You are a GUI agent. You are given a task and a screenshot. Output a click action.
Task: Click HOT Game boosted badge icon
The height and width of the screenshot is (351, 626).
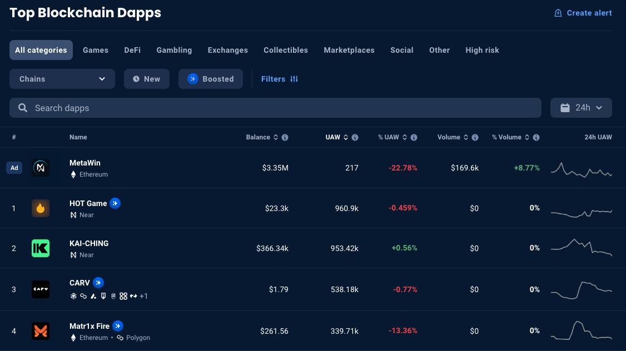click(115, 203)
